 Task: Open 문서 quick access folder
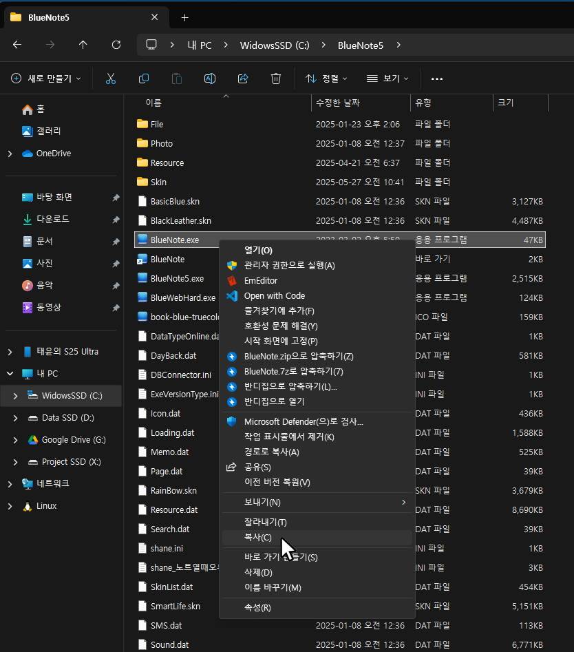pos(37,241)
